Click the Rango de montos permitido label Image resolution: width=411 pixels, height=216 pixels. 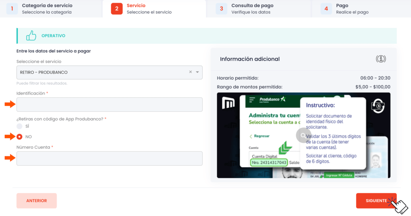pyautogui.click(x=250, y=87)
